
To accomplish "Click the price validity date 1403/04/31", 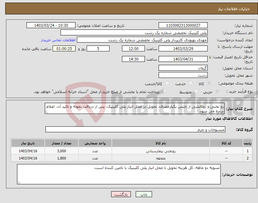I will coord(183,59).
